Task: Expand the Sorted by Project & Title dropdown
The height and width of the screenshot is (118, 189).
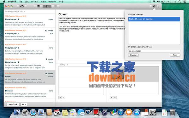Action: pos(15,11)
